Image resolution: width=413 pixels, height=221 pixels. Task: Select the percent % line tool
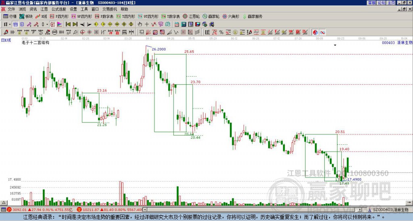click(x=221, y=32)
